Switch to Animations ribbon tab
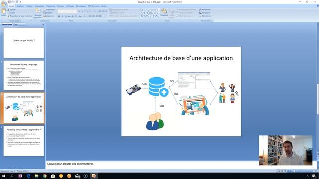Viewport: 319px width, 179px height. coord(39,6)
